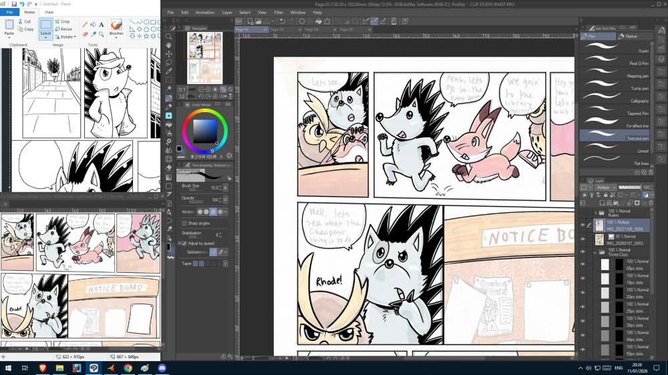The image size is (668, 375).
Task: Hide the IMG_20221106_0004 layer
Action: pos(582,225)
